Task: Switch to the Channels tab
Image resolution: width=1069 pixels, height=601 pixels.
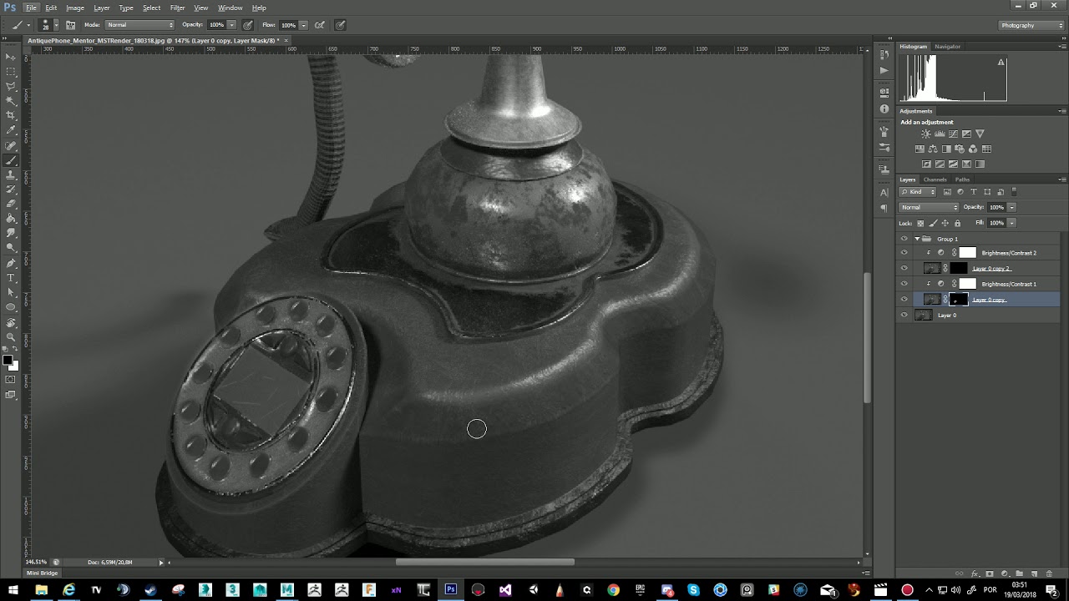Action: 935,179
